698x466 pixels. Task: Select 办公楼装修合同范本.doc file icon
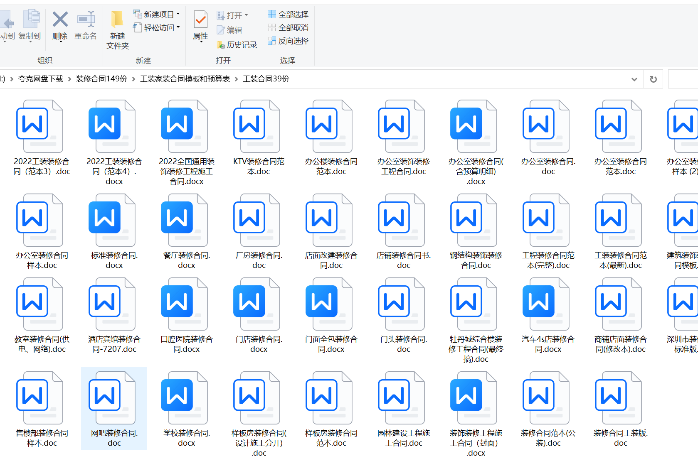(x=329, y=126)
